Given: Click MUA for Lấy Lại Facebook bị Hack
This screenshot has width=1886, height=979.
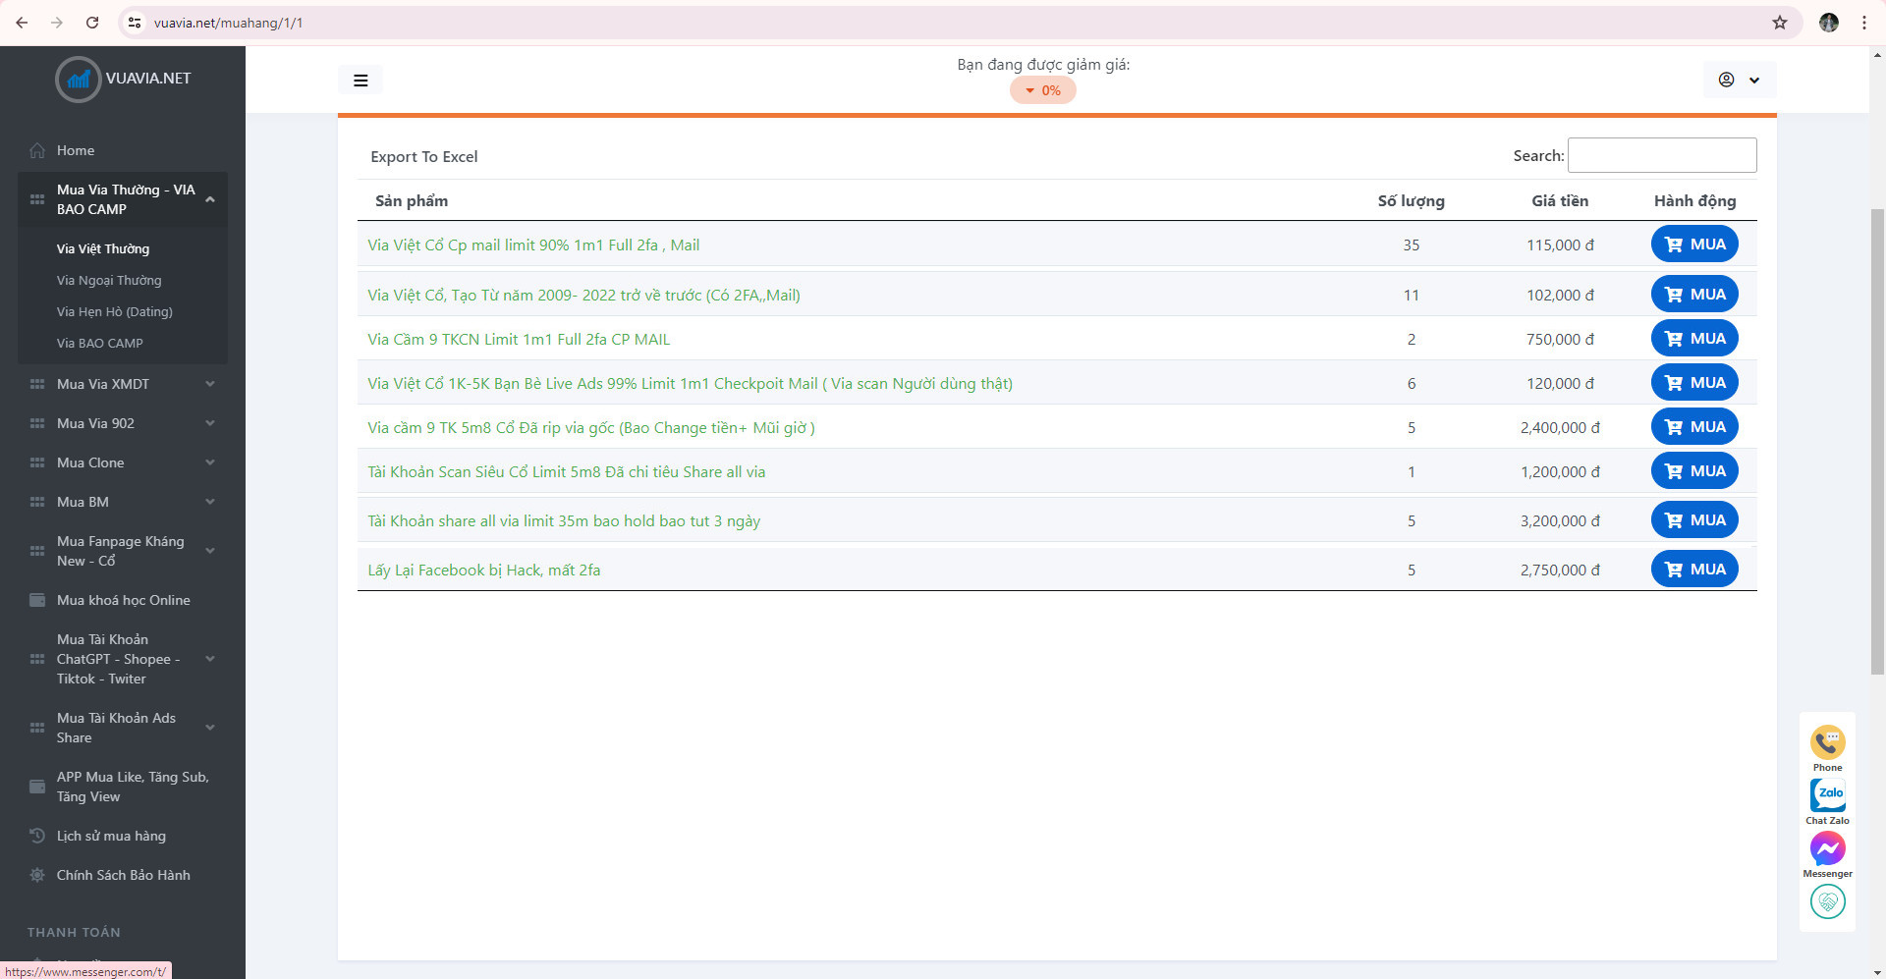Looking at the screenshot, I should pos(1694,570).
